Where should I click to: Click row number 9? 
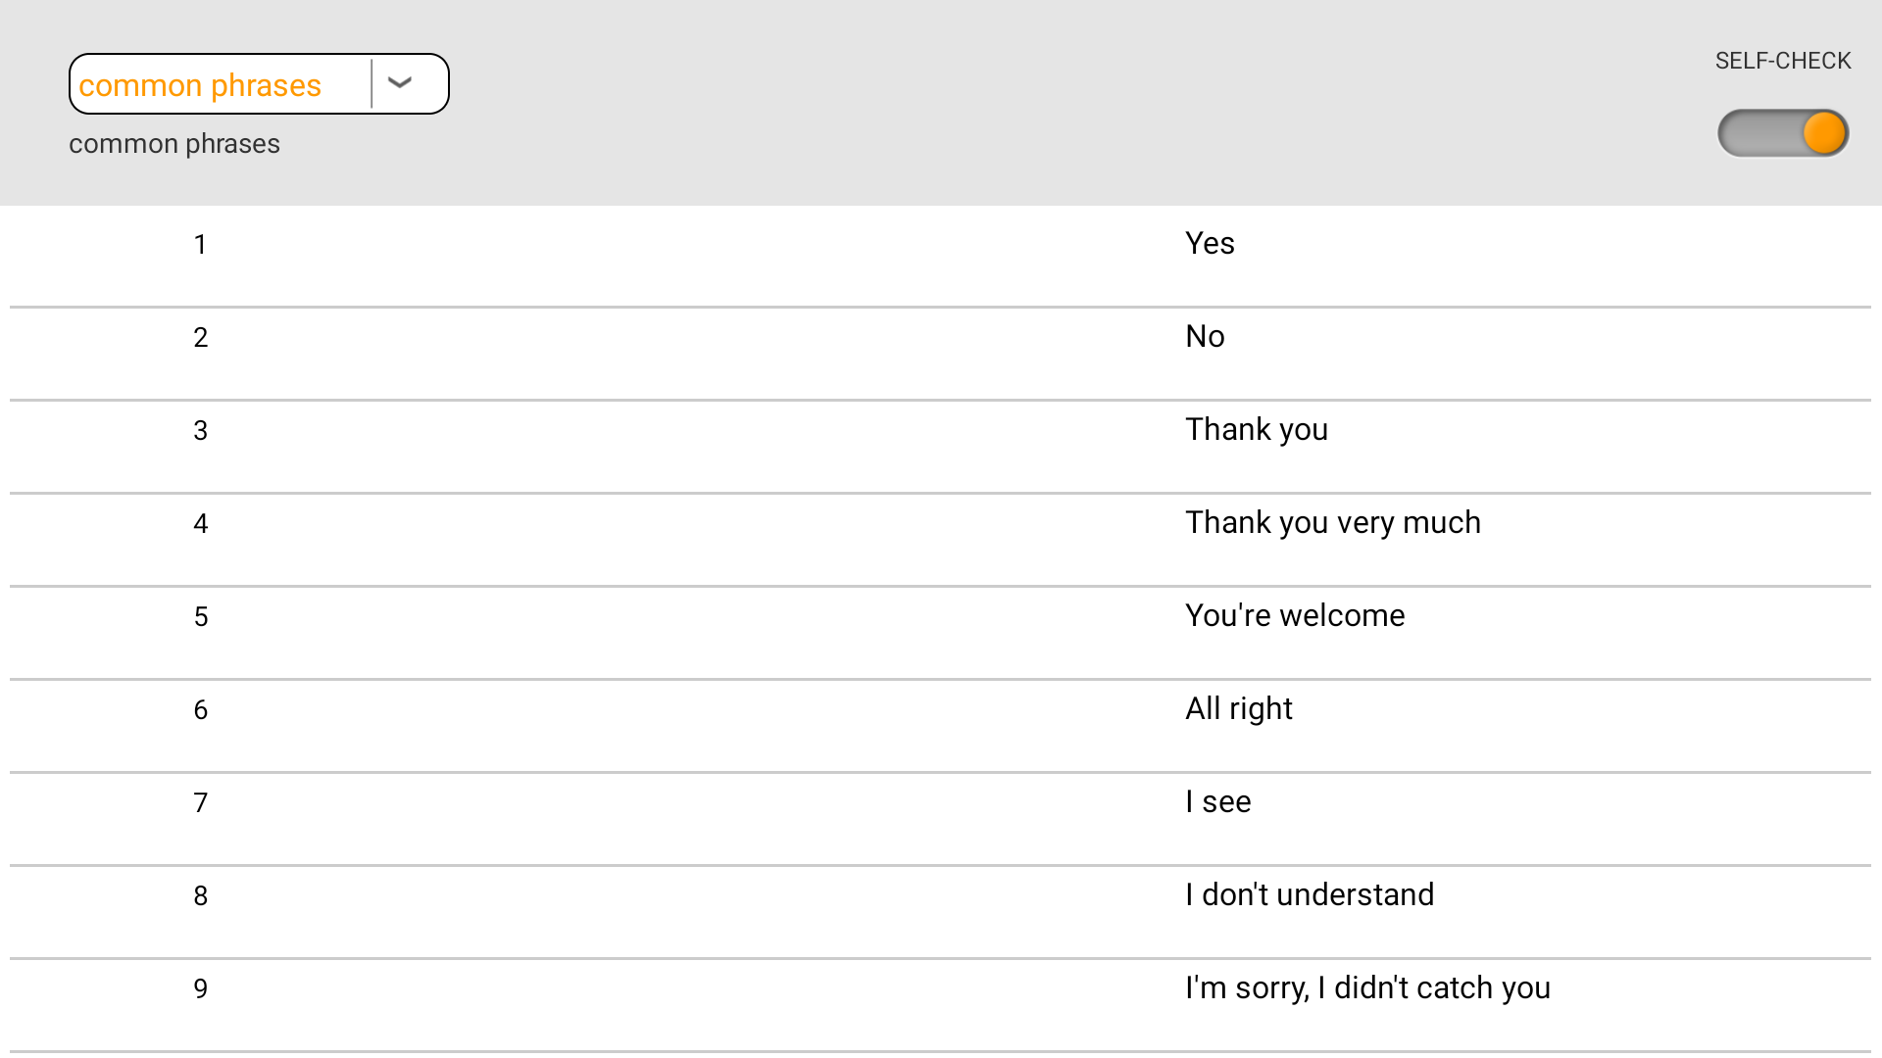point(201,989)
